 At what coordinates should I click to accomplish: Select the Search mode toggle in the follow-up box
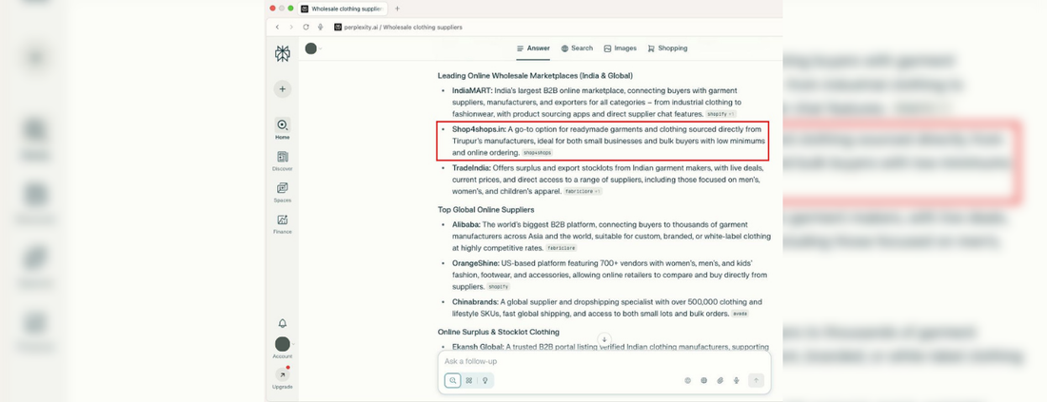coord(453,380)
